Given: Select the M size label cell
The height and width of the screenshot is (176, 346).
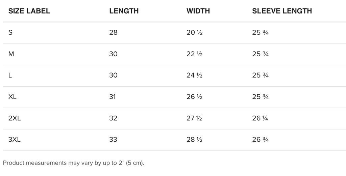Looking at the screenshot, I should click(11, 54).
